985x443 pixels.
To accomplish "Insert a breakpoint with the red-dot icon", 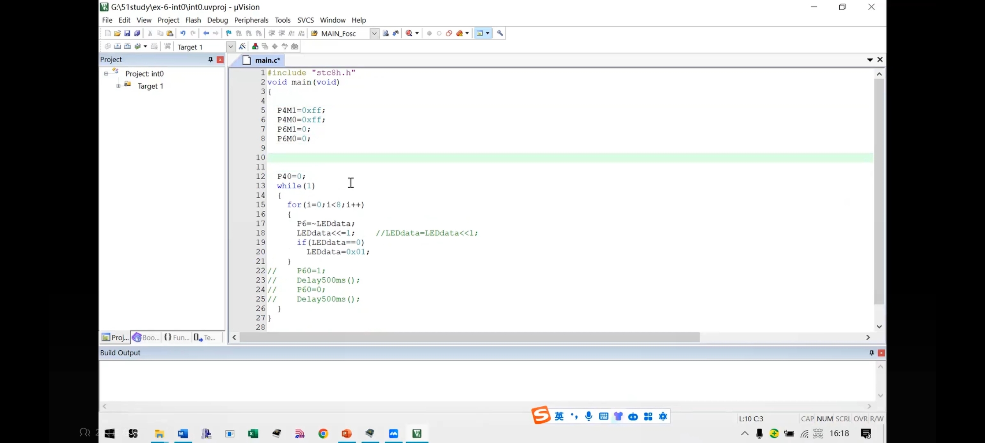I will click(x=429, y=33).
